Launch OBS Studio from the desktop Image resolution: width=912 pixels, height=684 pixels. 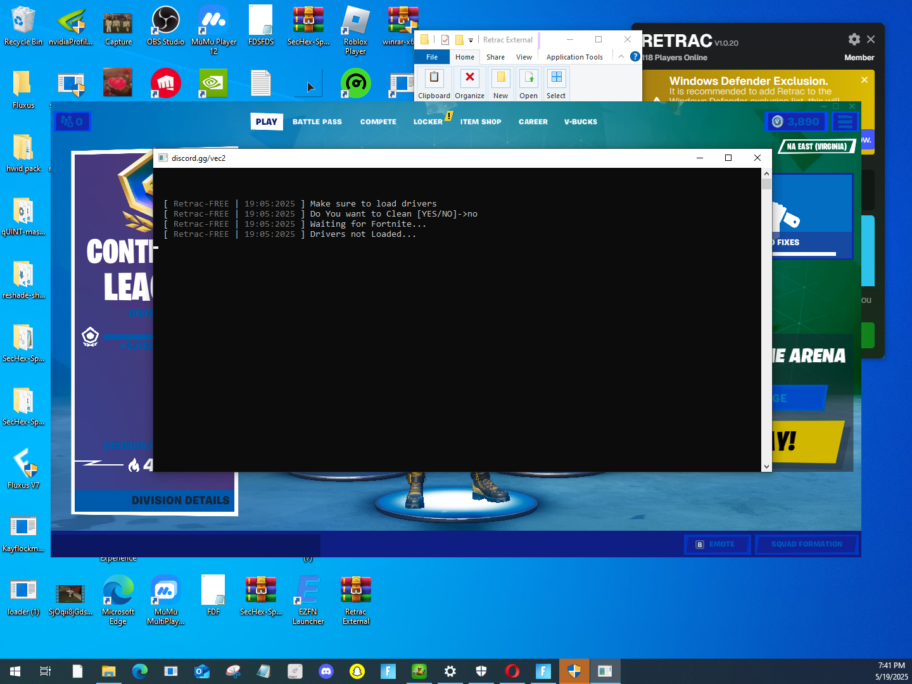click(x=165, y=26)
